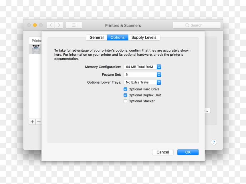Uncheck Optional Duplex Unit
The height and width of the screenshot is (184, 246).
[125, 95]
